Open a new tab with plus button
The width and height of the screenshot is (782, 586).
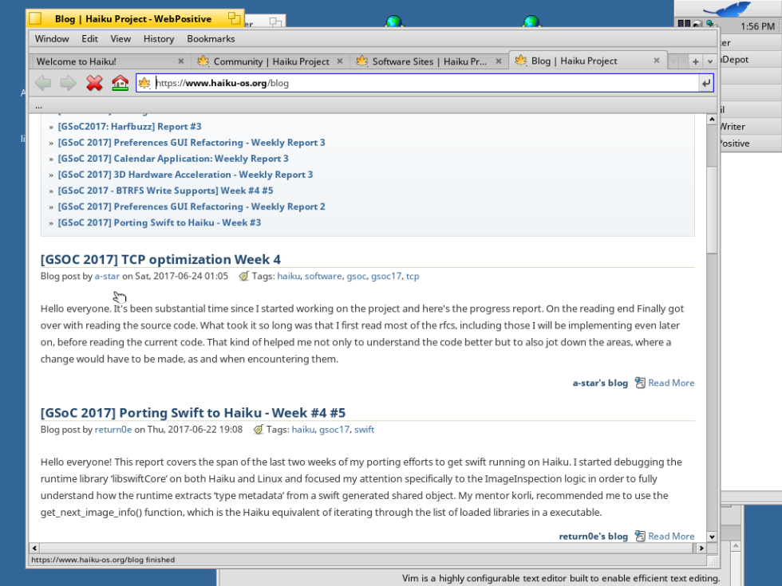pyautogui.click(x=695, y=61)
